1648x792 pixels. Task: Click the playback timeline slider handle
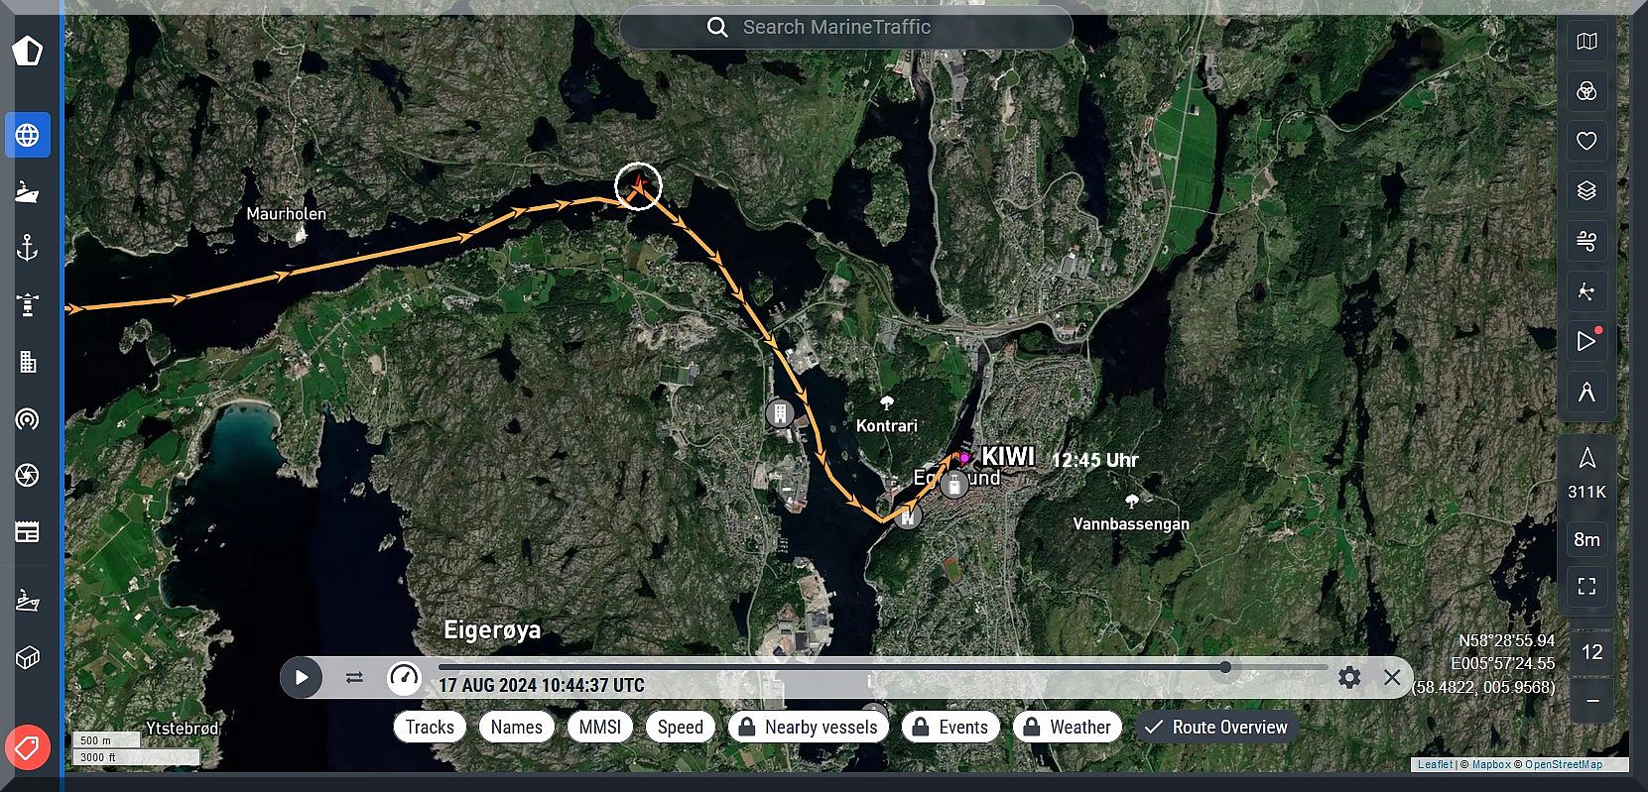point(1225,667)
